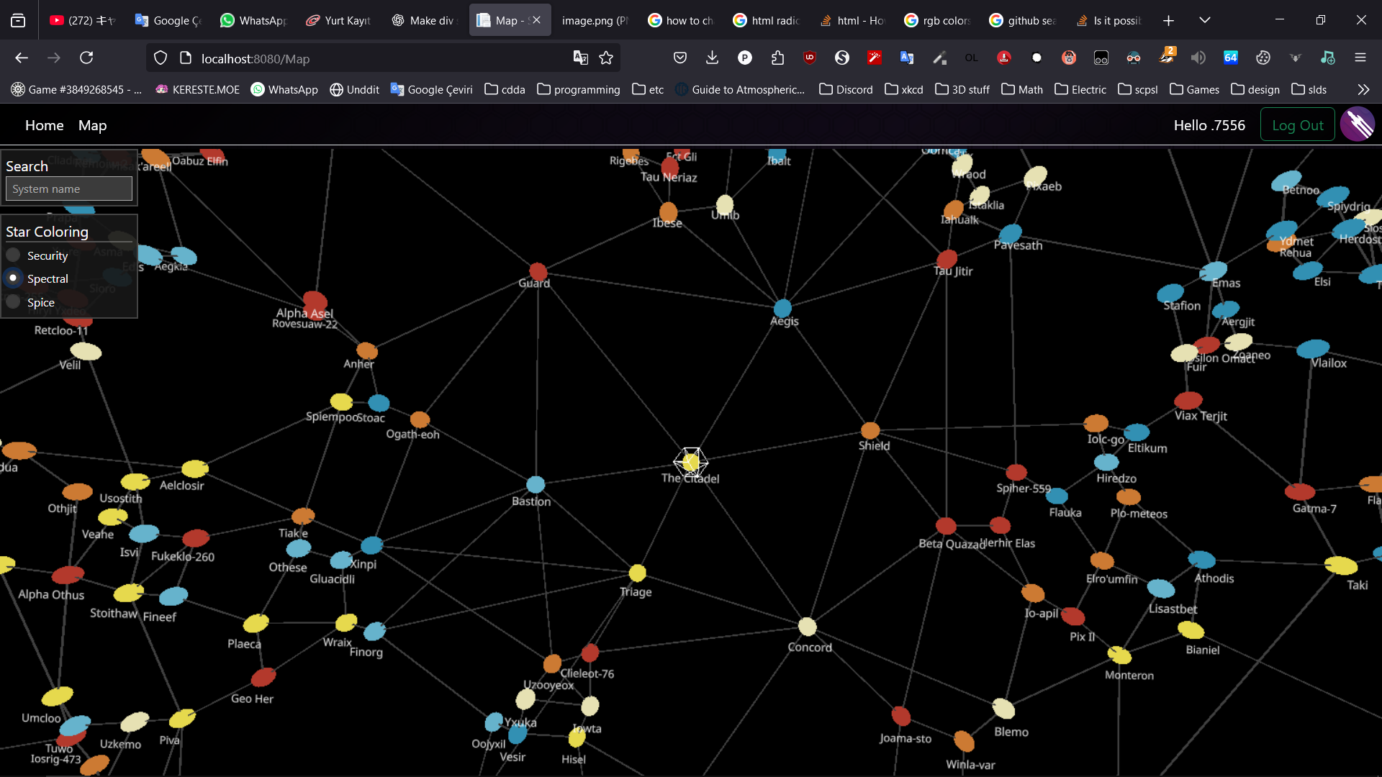Select The Citadel star node
The image size is (1382, 777).
point(691,463)
